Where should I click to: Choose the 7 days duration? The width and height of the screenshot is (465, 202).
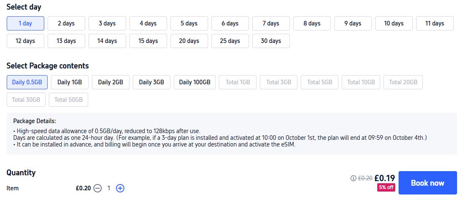pos(271,23)
